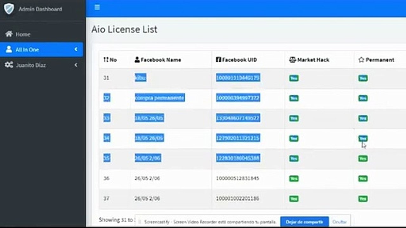Viewport: 406px width, 228px height.
Task: Click the Market Hack Yes badge in row 34
Action: (x=294, y=138)
